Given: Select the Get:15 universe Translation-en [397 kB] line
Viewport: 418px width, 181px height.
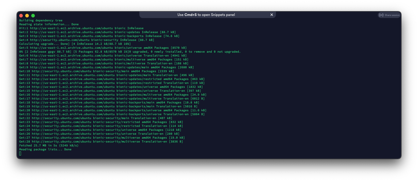Looking at the screenshot, I should pyautogui.click(x=110, y=91).
